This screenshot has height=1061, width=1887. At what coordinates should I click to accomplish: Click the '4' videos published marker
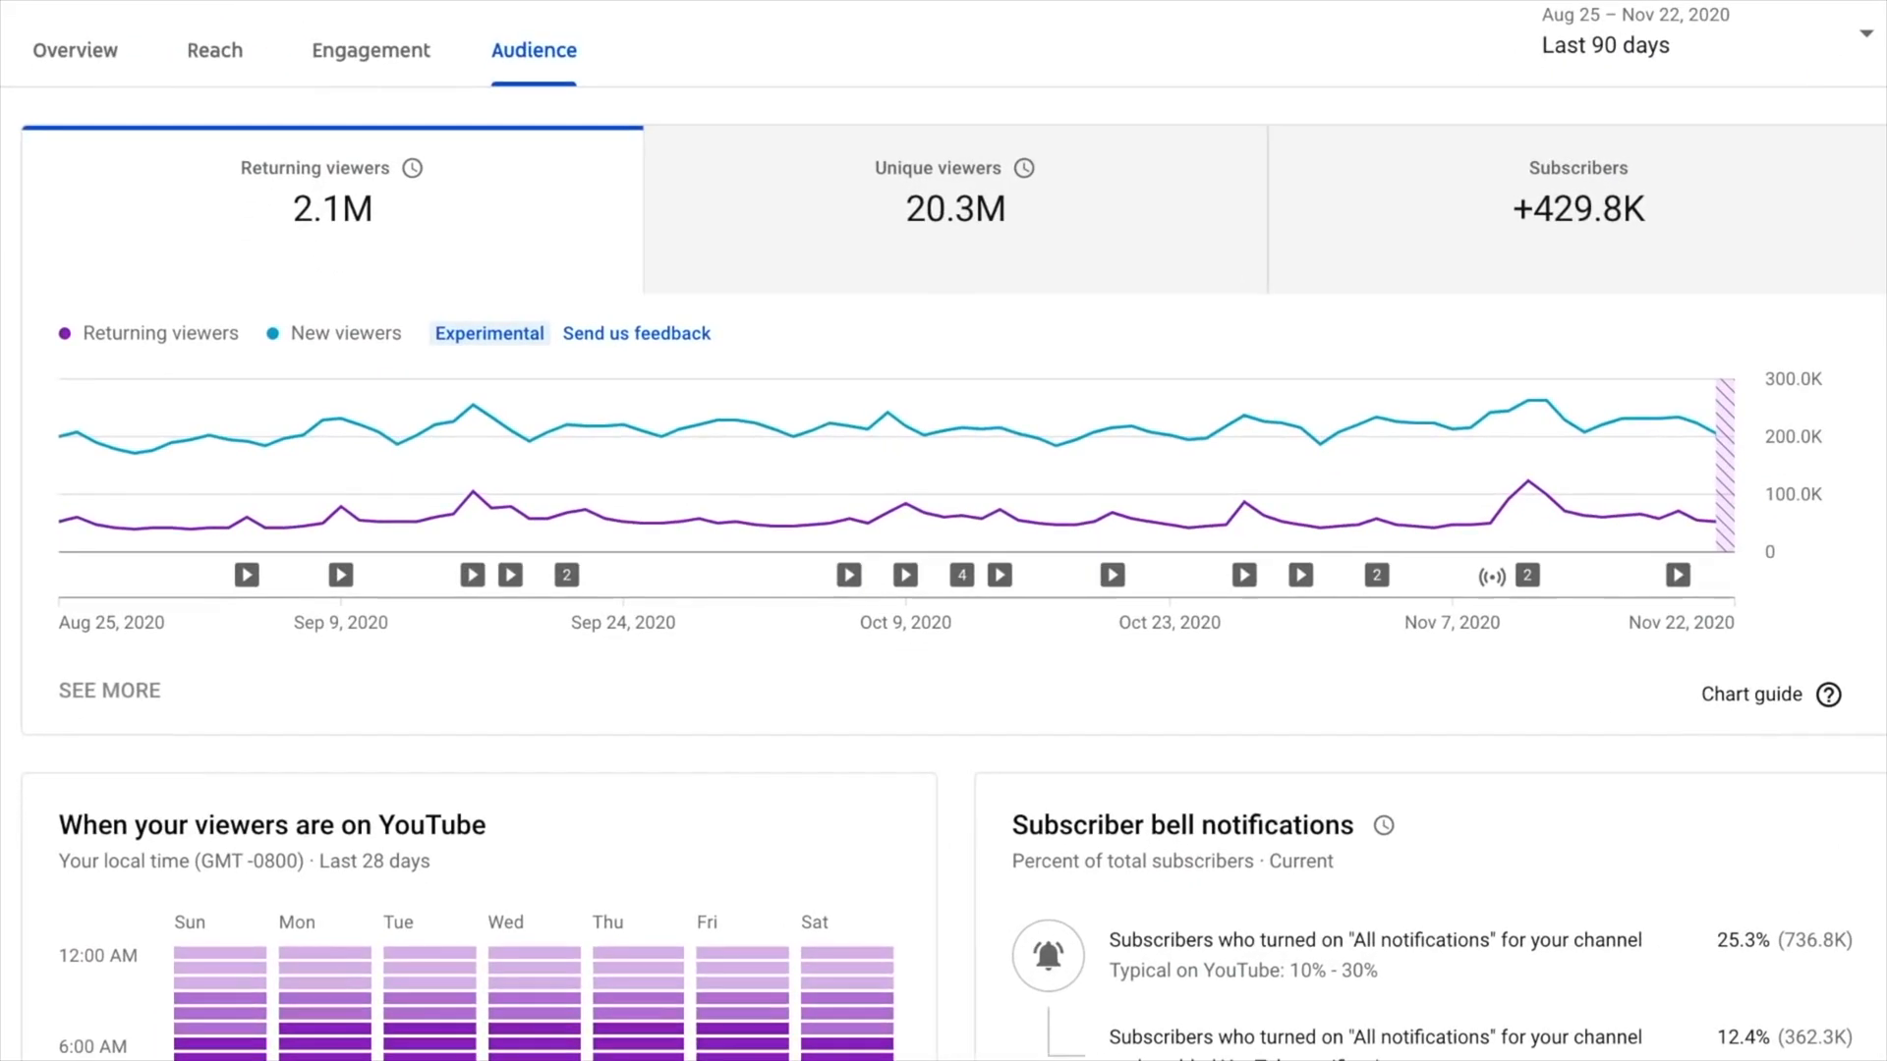[x=962, y=575]
